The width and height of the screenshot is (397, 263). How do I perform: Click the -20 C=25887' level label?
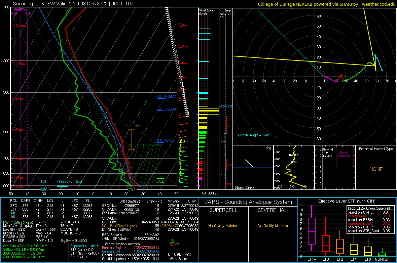coord(168,109)
